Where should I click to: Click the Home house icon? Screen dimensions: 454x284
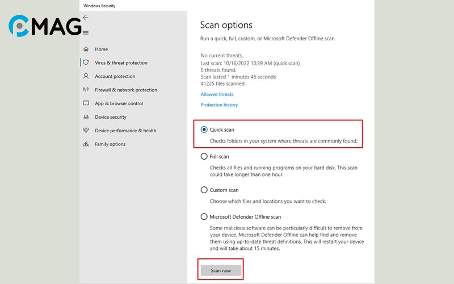coord(86,49)
